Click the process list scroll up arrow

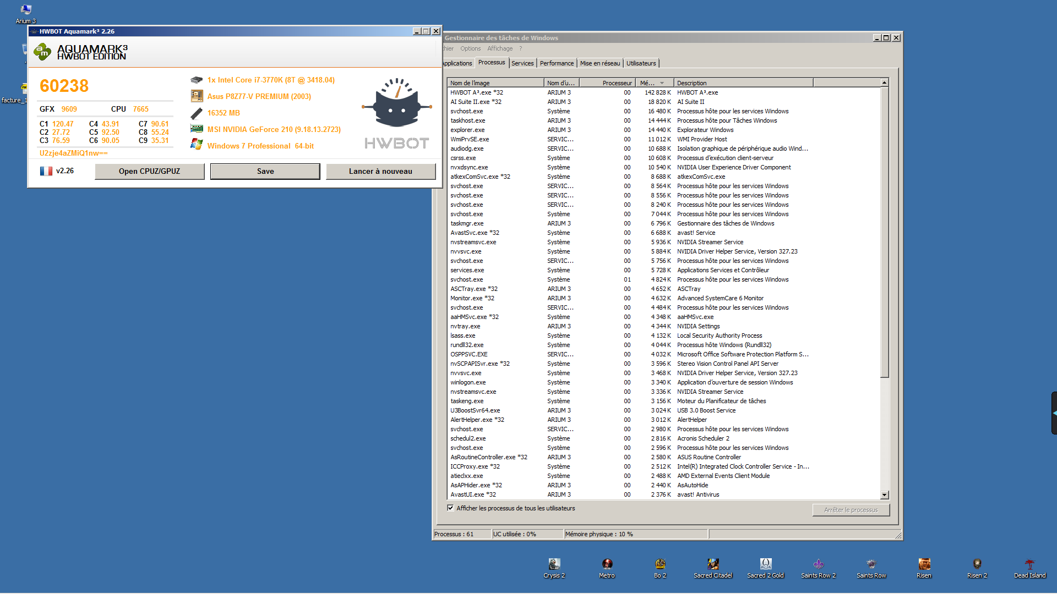(884, 82)
